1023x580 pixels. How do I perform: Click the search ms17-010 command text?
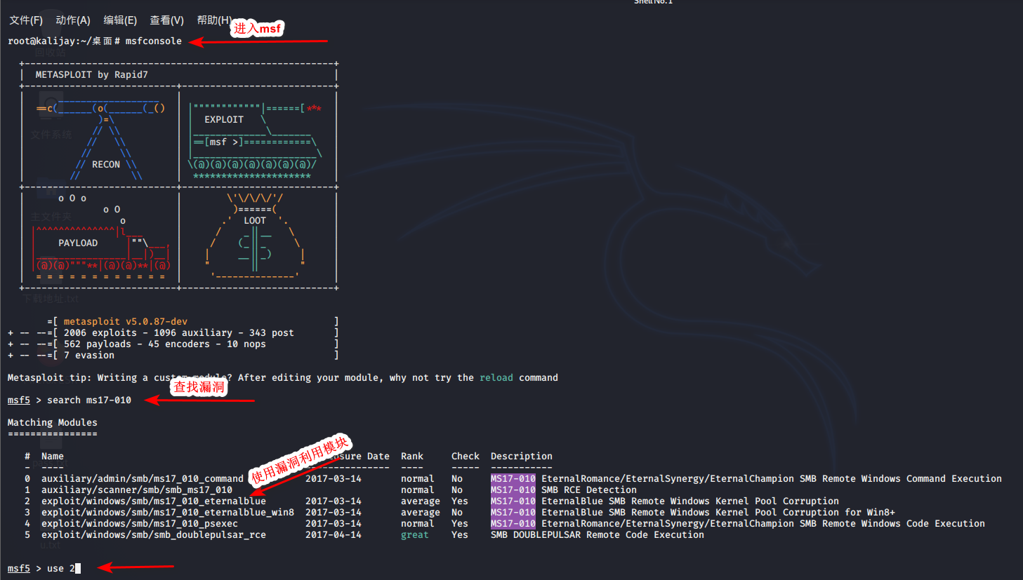[x=89, y=400]
